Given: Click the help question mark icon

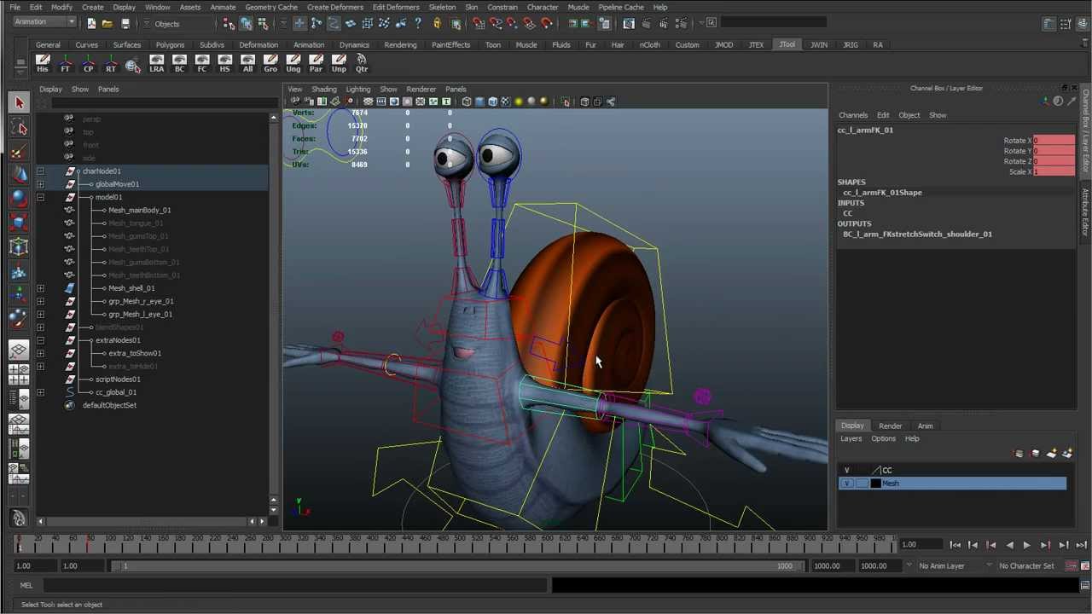Looking at the screenshot, I should point(417,23).
